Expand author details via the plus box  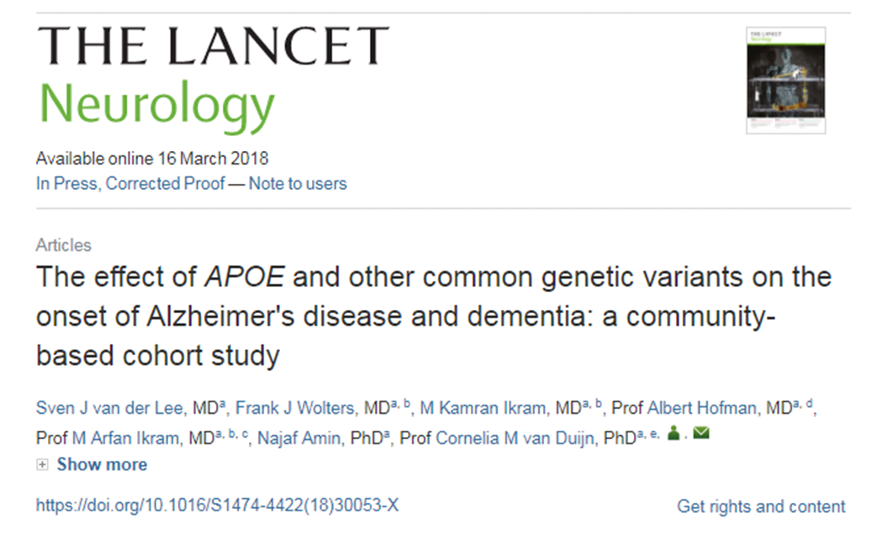click(x=41, y=463)
